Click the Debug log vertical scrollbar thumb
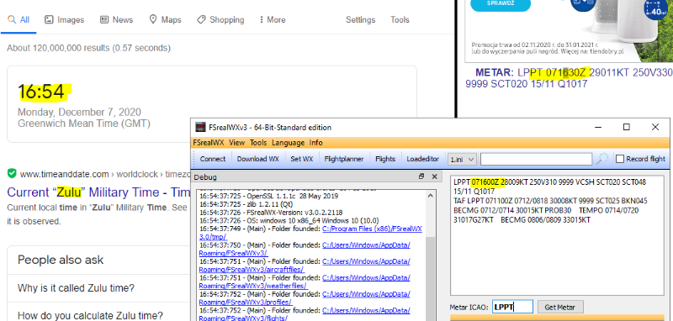This screenshot has height=321, width=673. (x=431, y=279)
